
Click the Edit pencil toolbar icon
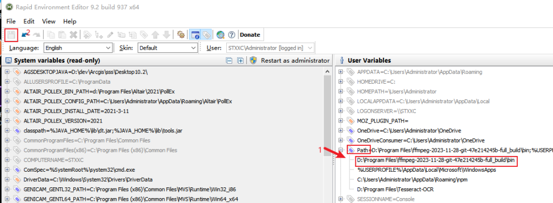tap(110, 35)
